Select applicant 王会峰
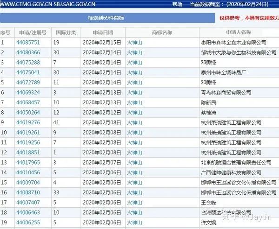 [208, 203]
